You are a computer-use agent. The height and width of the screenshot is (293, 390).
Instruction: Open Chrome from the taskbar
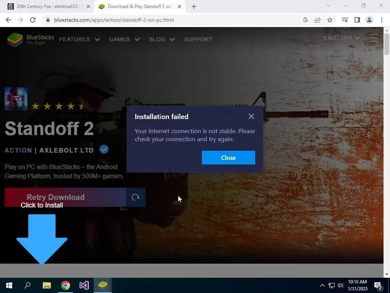coord(66,285)
